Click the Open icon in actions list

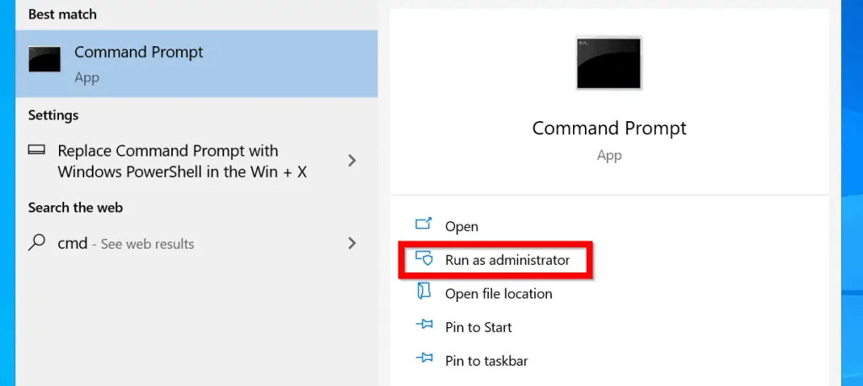click(424, 225)
